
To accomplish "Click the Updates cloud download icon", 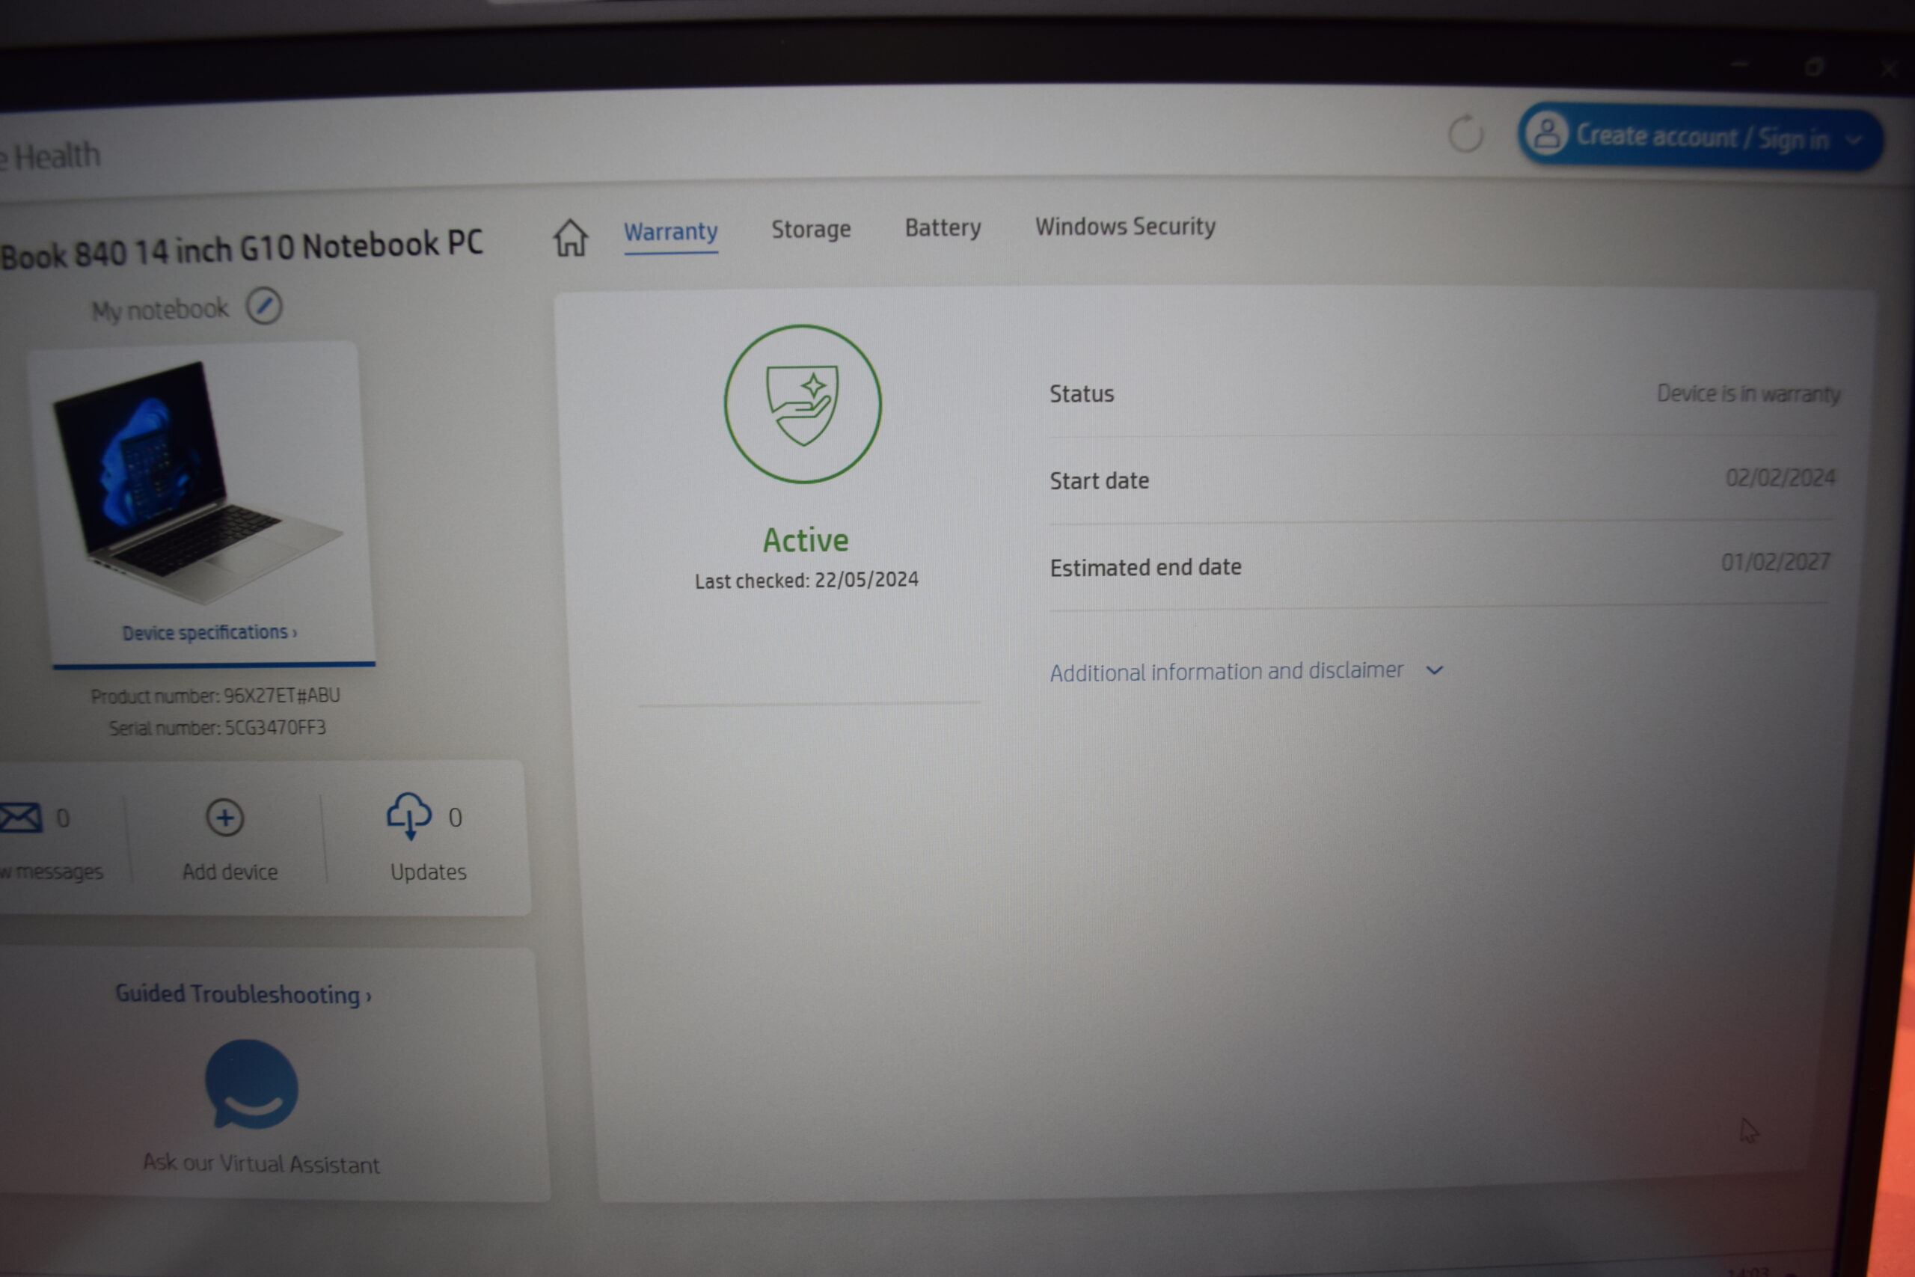I will tap(408, 816).
